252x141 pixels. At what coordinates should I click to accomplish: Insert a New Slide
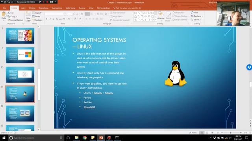point(28,17)
